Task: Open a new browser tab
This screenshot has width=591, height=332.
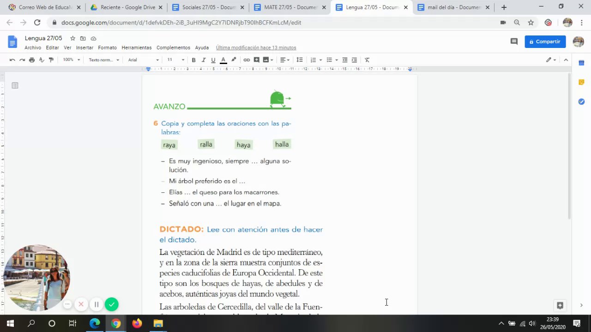Action: [x=504, y=7]
